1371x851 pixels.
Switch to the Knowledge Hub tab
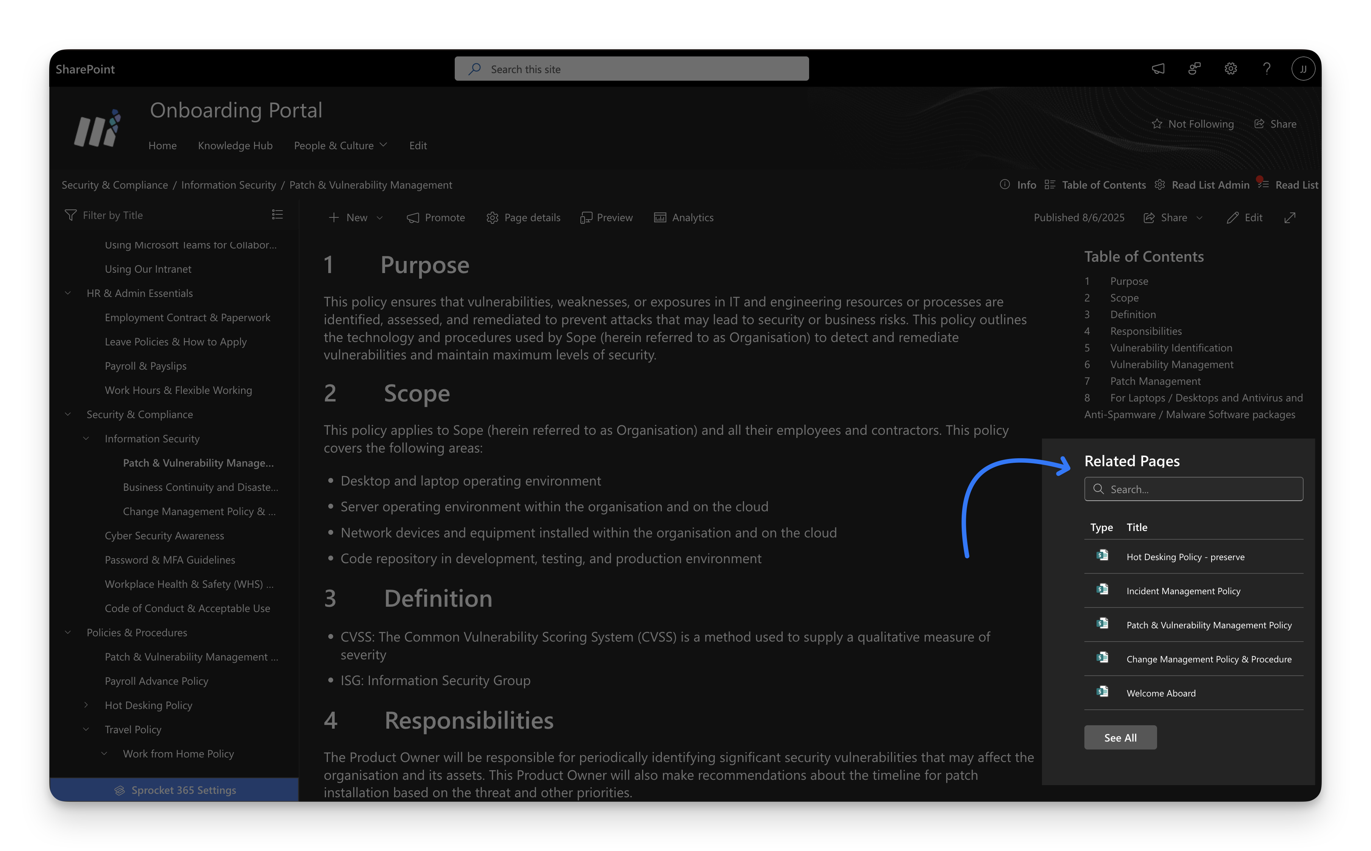pos(235,145)
